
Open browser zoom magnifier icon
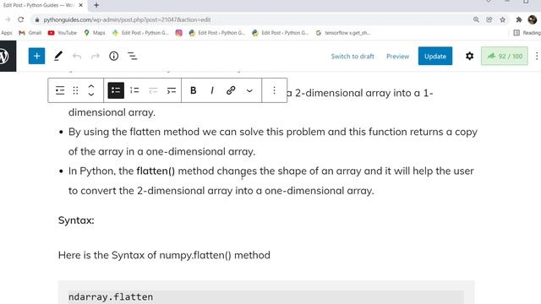[x=476, y=19]
